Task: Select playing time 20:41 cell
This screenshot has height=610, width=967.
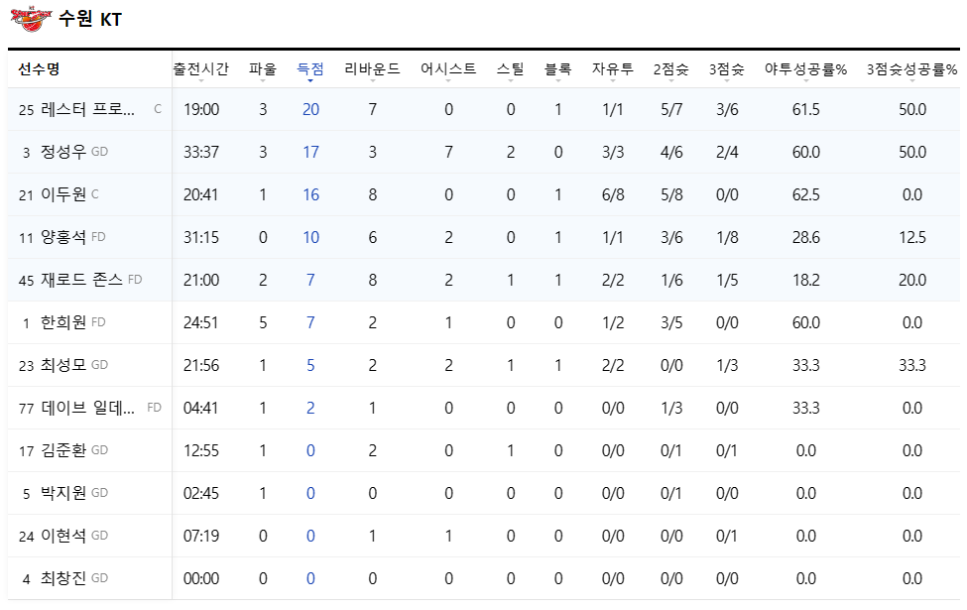Action: (201, 194)
